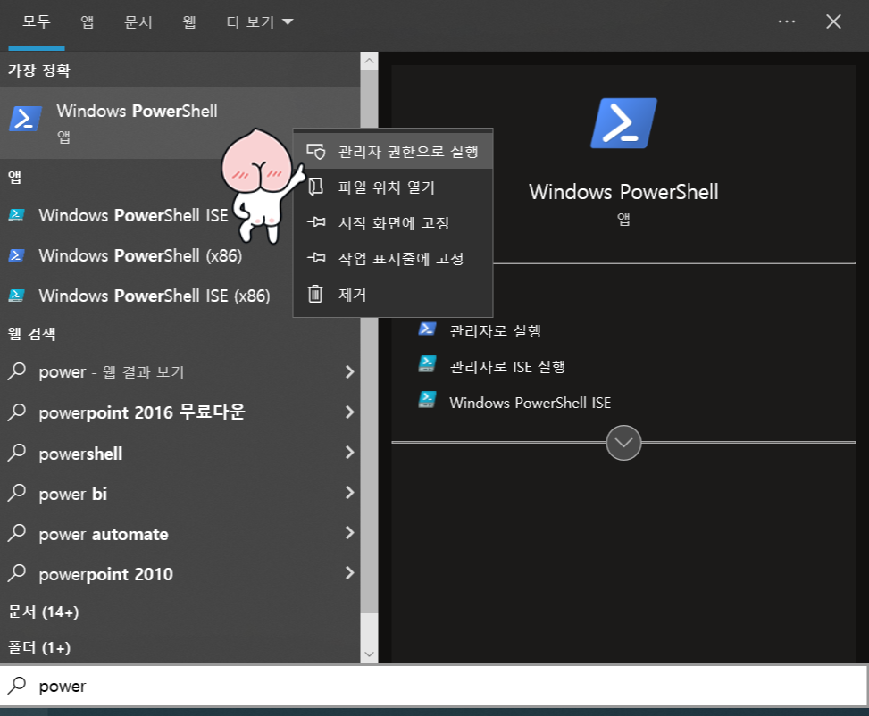Click 관리자로 ISE 실행 in preview pane

[x=507, y=366]
